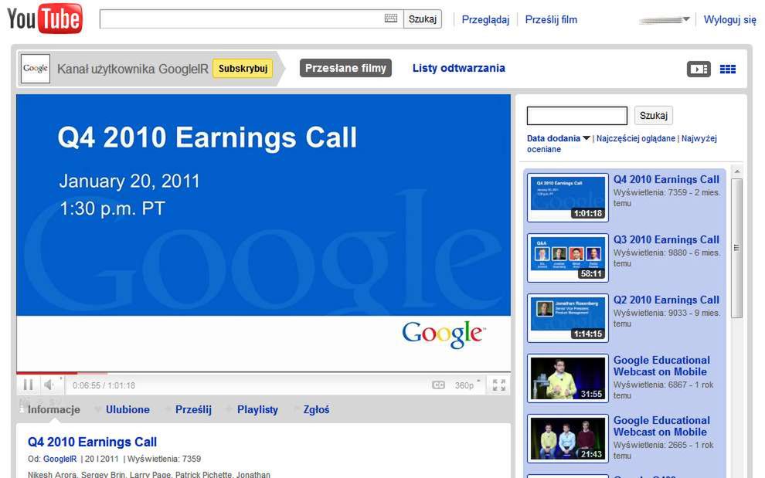
Task: Click the video player frame
Action: pos(263,233)
